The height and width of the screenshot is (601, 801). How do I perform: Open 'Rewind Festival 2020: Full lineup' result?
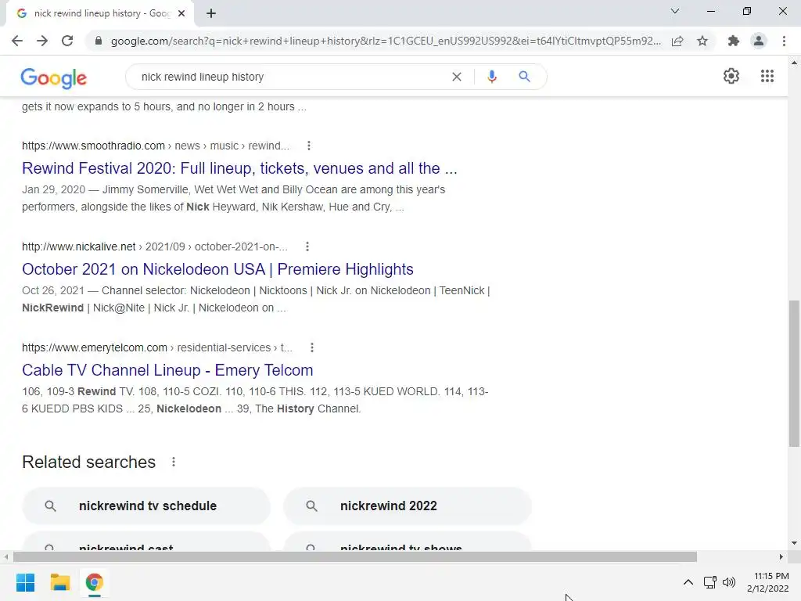tap(239, 168)
